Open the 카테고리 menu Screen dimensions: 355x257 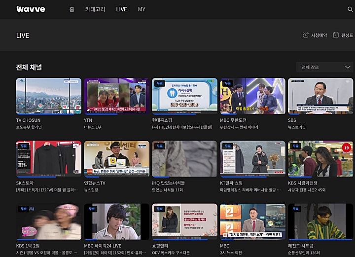[x=95, y=9]
